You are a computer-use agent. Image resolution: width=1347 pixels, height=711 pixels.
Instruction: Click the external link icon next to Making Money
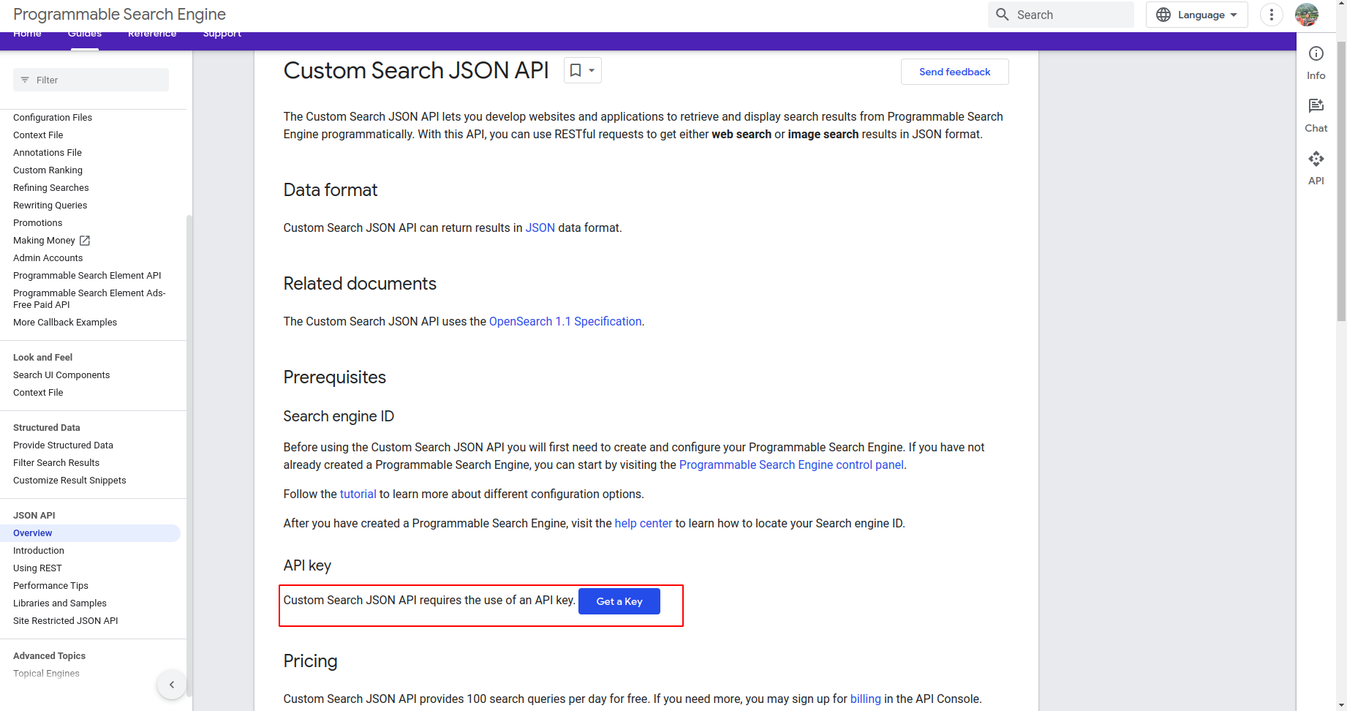pos(85,241)
